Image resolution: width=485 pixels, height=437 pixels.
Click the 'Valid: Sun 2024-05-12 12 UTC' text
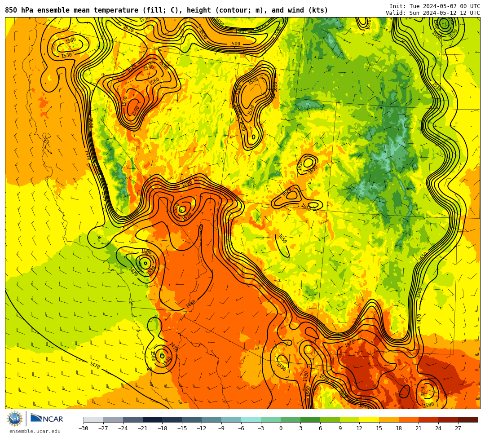pyautogui.click(x=433, y=13)
